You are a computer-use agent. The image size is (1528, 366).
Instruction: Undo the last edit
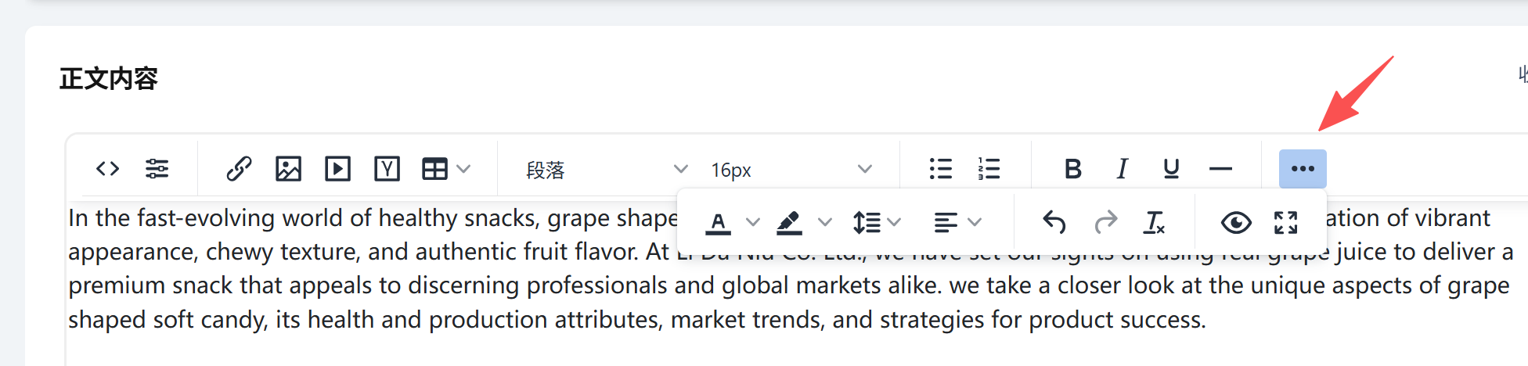coord(1054,223)
